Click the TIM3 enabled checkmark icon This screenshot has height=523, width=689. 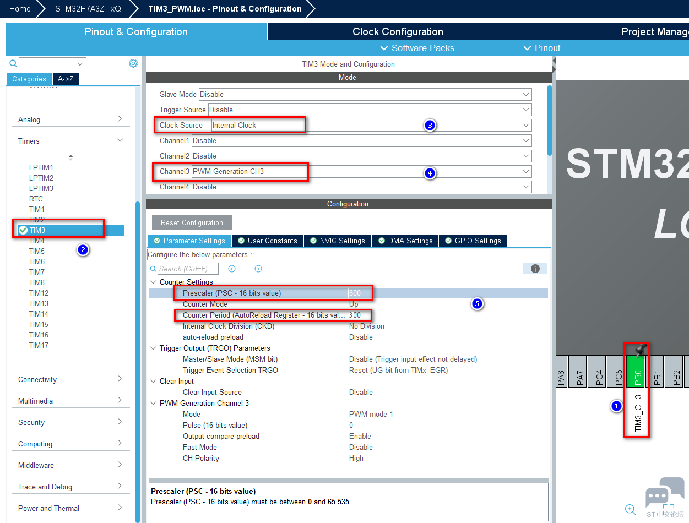pos(23,230)
